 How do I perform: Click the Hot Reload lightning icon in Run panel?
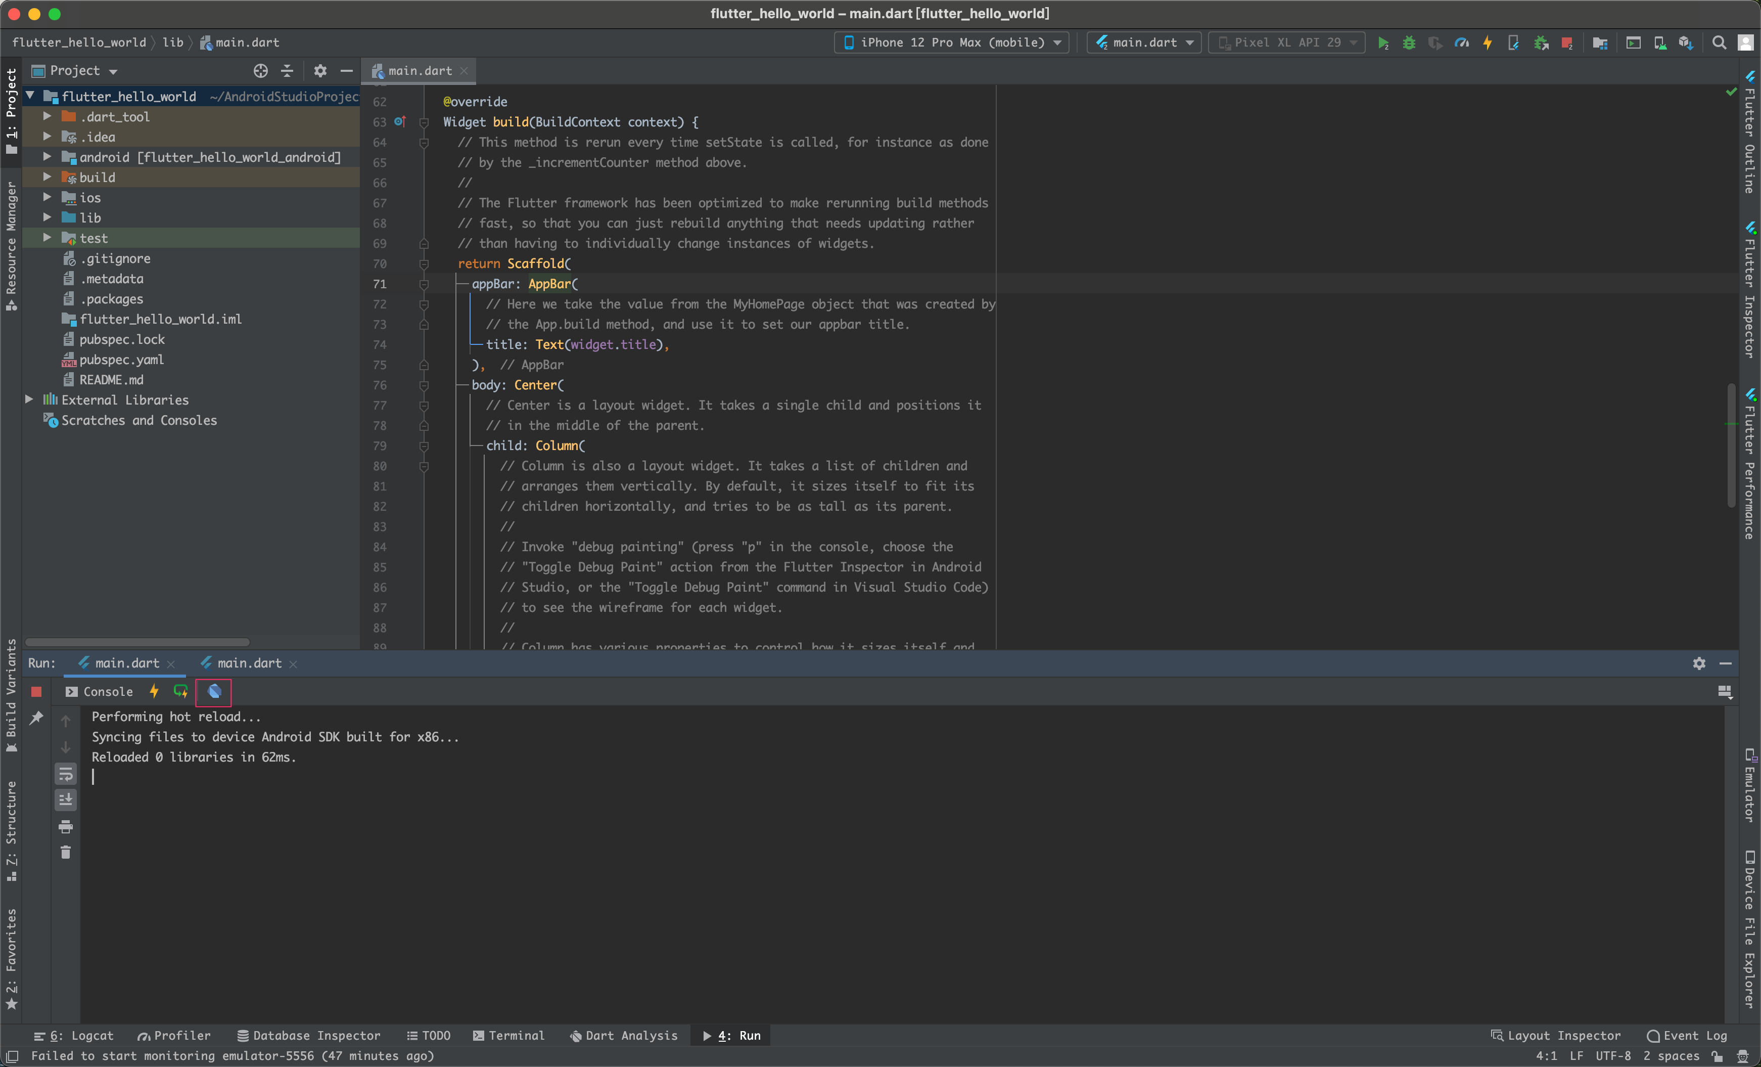(x=154, y=692)
